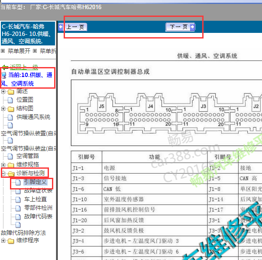Click the 故障代码表 document icon
This screenshot has height=260, width=262.
[18, 217]
